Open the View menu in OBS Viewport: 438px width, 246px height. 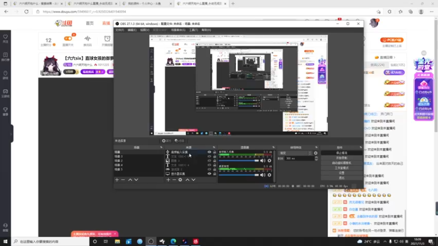[x=145, y=30]
